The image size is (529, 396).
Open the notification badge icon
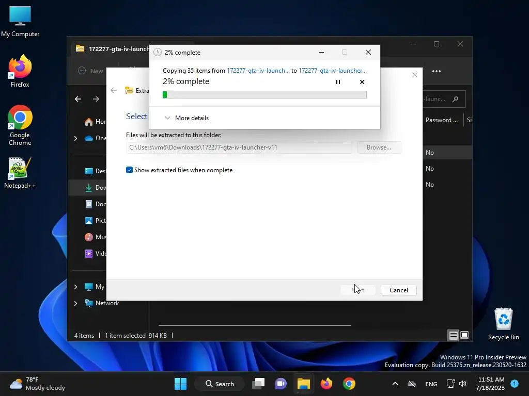pos(515,384)
